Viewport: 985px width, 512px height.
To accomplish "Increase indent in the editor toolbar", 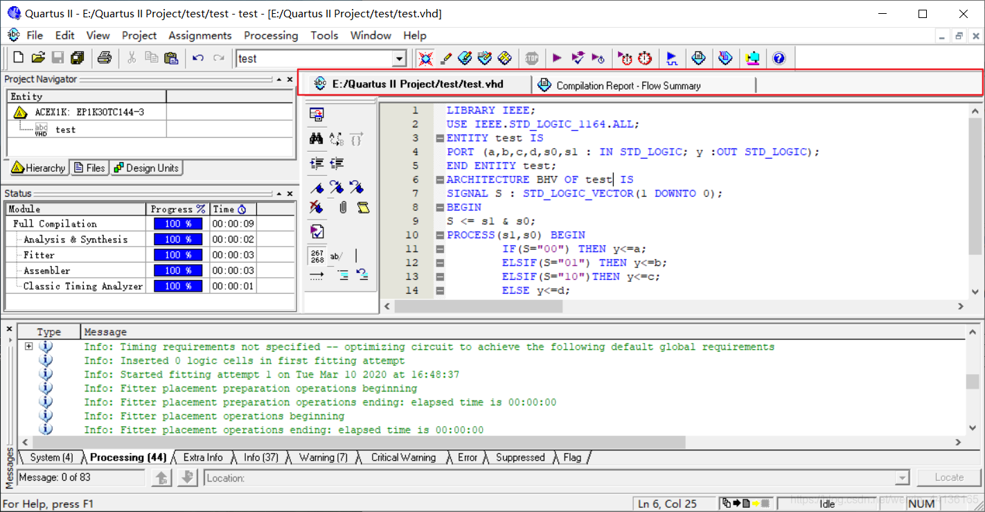I will coord(317,164).
